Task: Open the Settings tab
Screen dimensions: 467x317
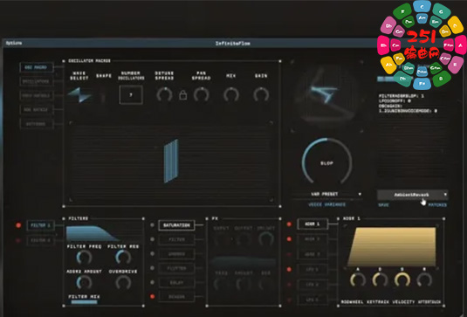Action: (x=37, y=124)
